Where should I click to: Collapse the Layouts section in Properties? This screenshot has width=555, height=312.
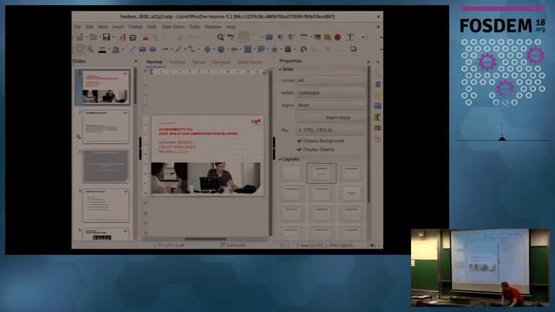280,159
